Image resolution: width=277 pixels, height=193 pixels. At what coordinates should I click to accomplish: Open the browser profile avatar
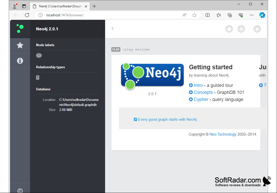(x=15, y=6)
